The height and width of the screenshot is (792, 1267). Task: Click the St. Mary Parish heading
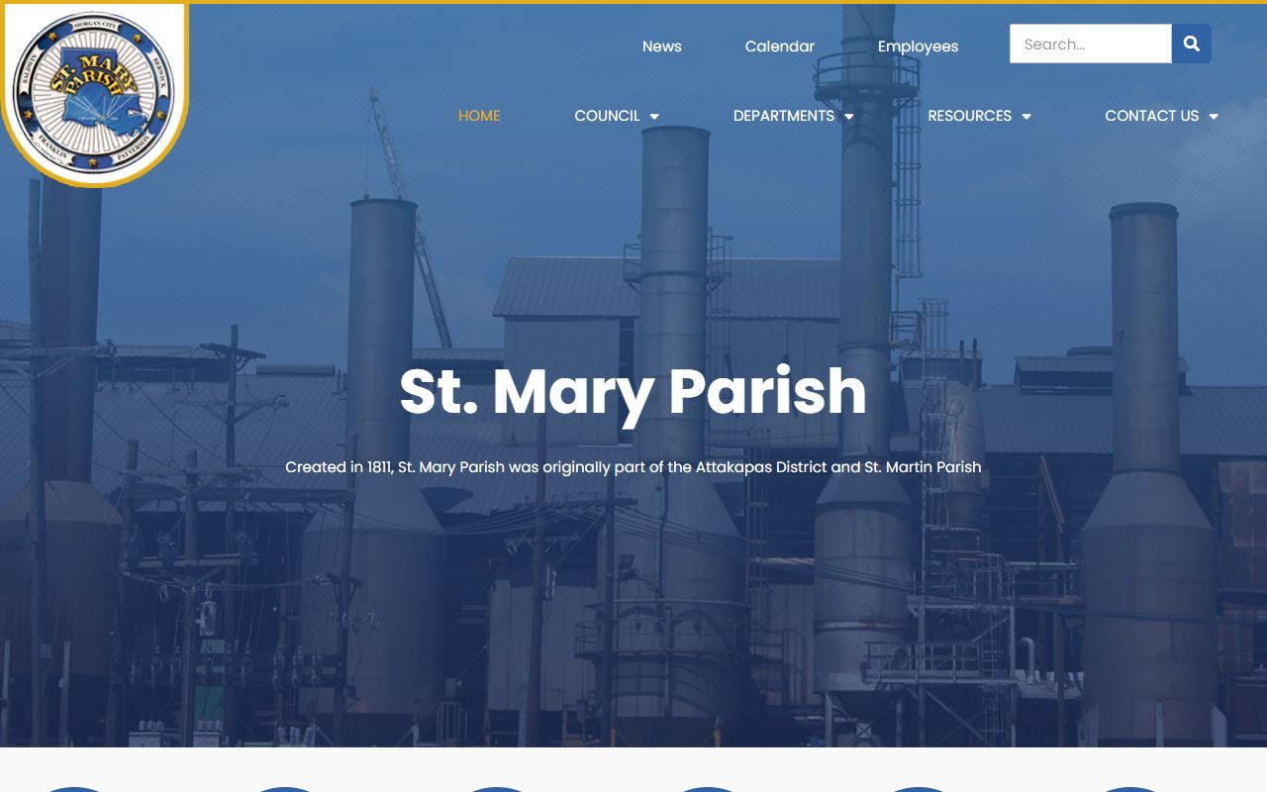click(x=633, y=392)
